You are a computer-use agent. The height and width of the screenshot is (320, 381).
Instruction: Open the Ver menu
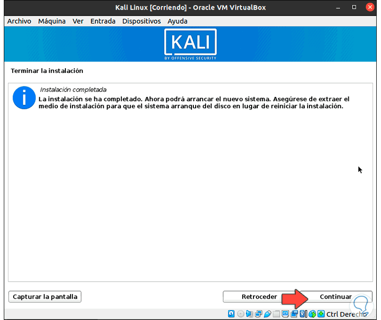point(78,21)
